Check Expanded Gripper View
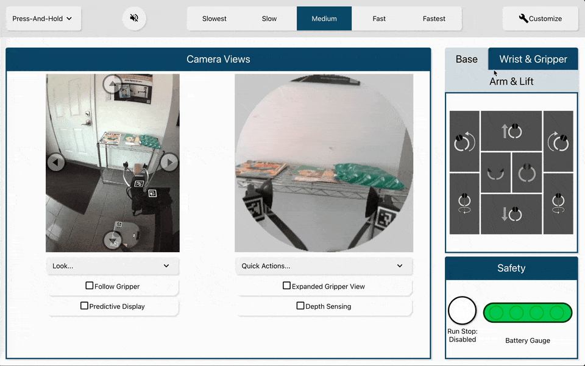The image size is (585, 366). click(x=286, y=286)
